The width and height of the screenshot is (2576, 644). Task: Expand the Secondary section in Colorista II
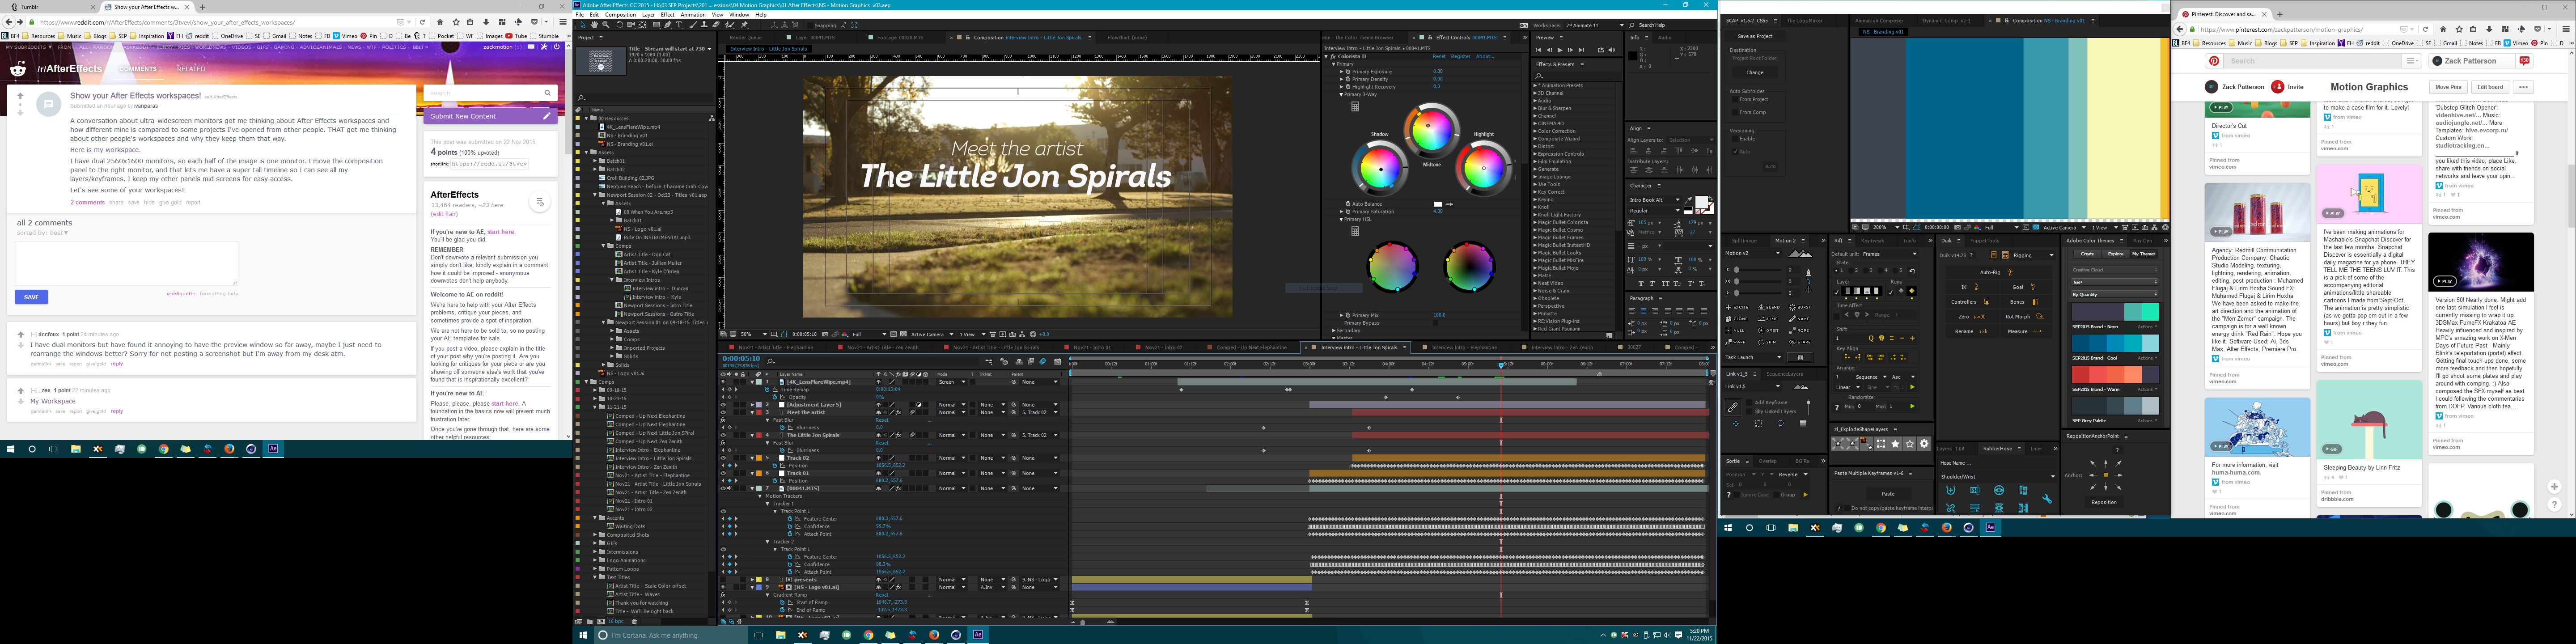tap(1334, 330)
